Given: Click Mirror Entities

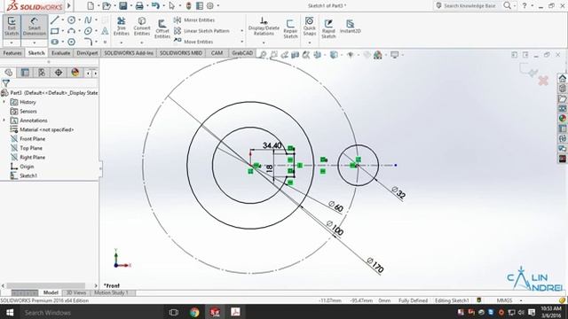Looking at the screenshot, I should coord(194,19).
